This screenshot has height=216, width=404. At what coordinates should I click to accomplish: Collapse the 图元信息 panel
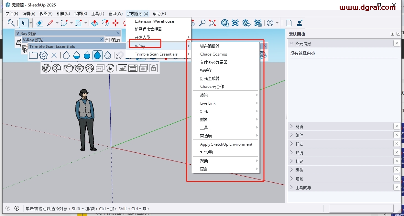pyautogui.click(x=291, y=43)
